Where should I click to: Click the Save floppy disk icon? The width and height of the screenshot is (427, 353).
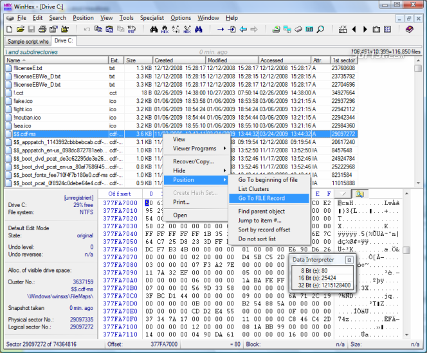[32, 29]
